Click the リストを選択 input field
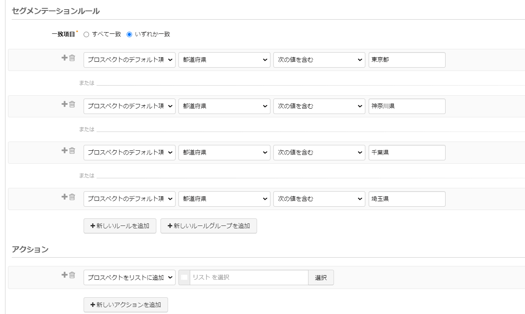525x314 pixels. pyautogui.click(x=249, y=278)
